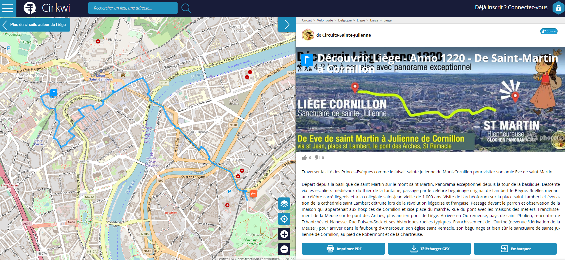
Task: Click the photo(s) label on banner
Action: click(551, 138)
